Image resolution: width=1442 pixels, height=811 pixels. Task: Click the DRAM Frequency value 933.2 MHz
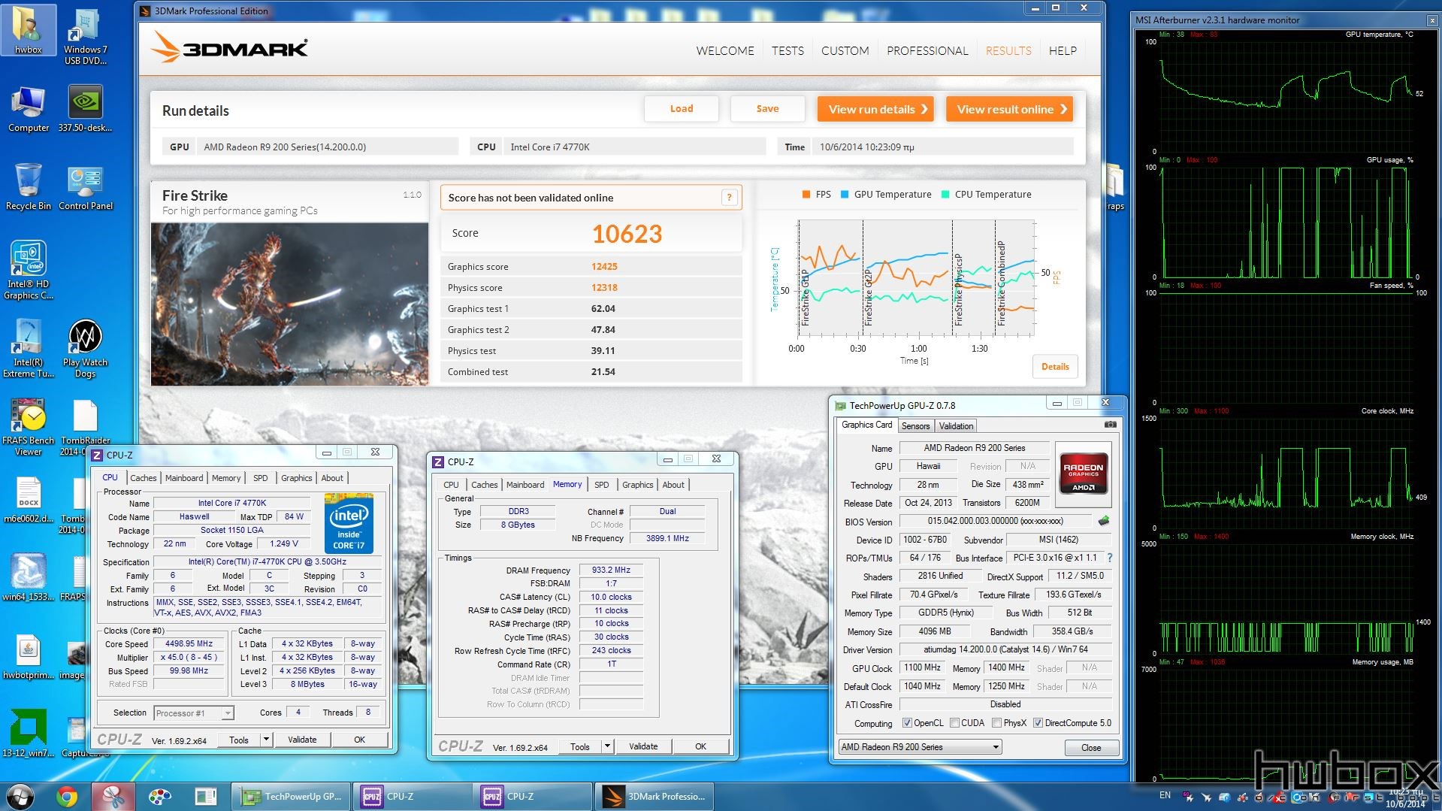tap(611, 570)
